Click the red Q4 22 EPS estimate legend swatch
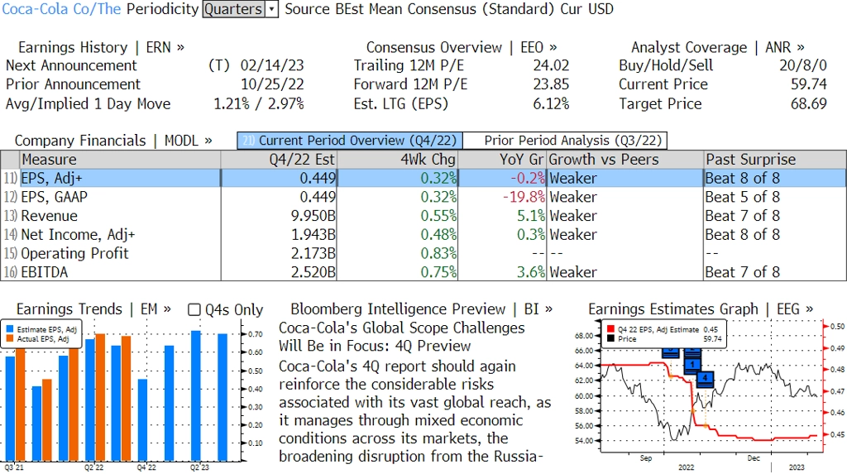Image resolution: width=847 pixels, height=474 pixels. [610, 329]
